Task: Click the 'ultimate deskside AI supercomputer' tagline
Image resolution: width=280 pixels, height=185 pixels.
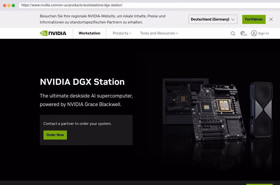Action: (x=86, y=100)
